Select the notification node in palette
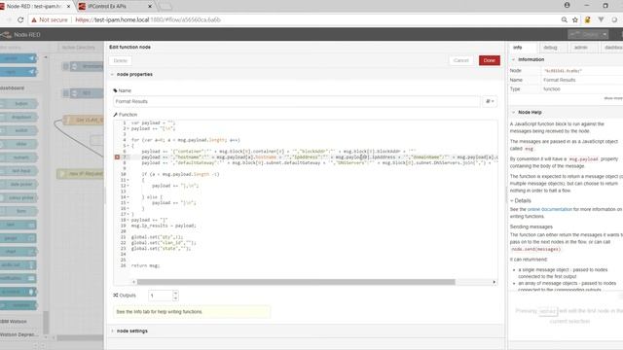The height and width of the screenshot is (350, 623). point(18,279)
